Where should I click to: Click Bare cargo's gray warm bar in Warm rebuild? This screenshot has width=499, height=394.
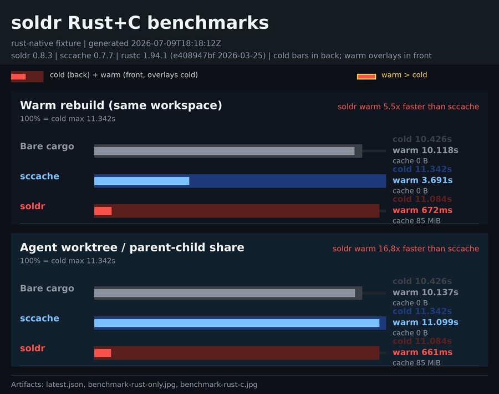[x=225, y=151]
